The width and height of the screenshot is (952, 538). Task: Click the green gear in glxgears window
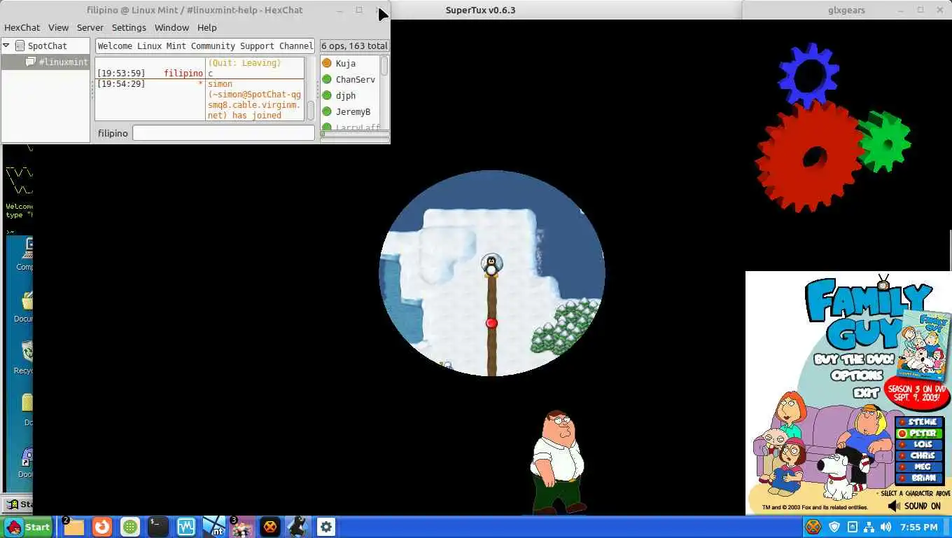(x=885, y=142)
